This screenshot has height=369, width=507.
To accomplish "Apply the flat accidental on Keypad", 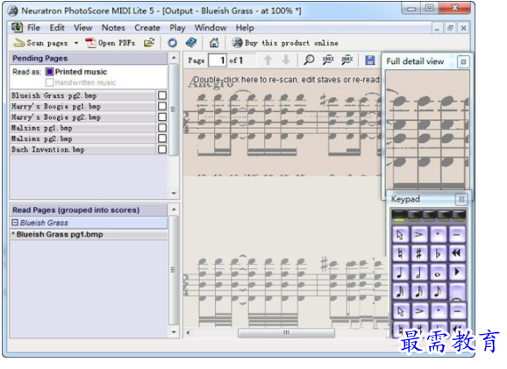I will point(438,253).
